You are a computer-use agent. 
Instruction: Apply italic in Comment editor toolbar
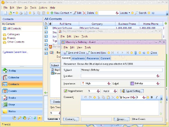[x=157, y=97]
